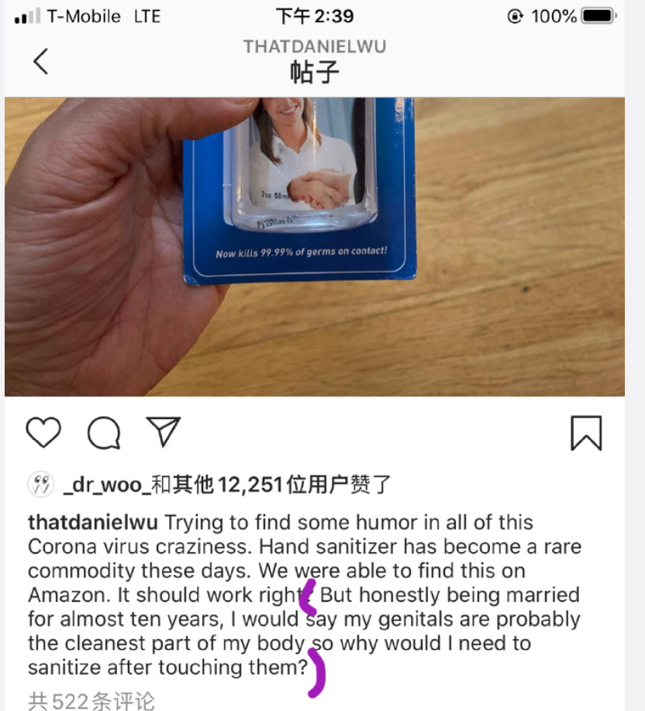Viewport: 645px width, 711px height.
Task: View all 522 comments
Action: 91,701
